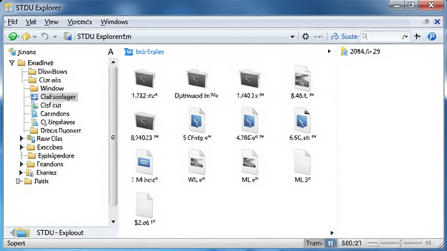The image size is (447, 251).
Task: Select the Eyplkiperdore folder in tree
Action: pyautogui.click(x=52, y=156)
